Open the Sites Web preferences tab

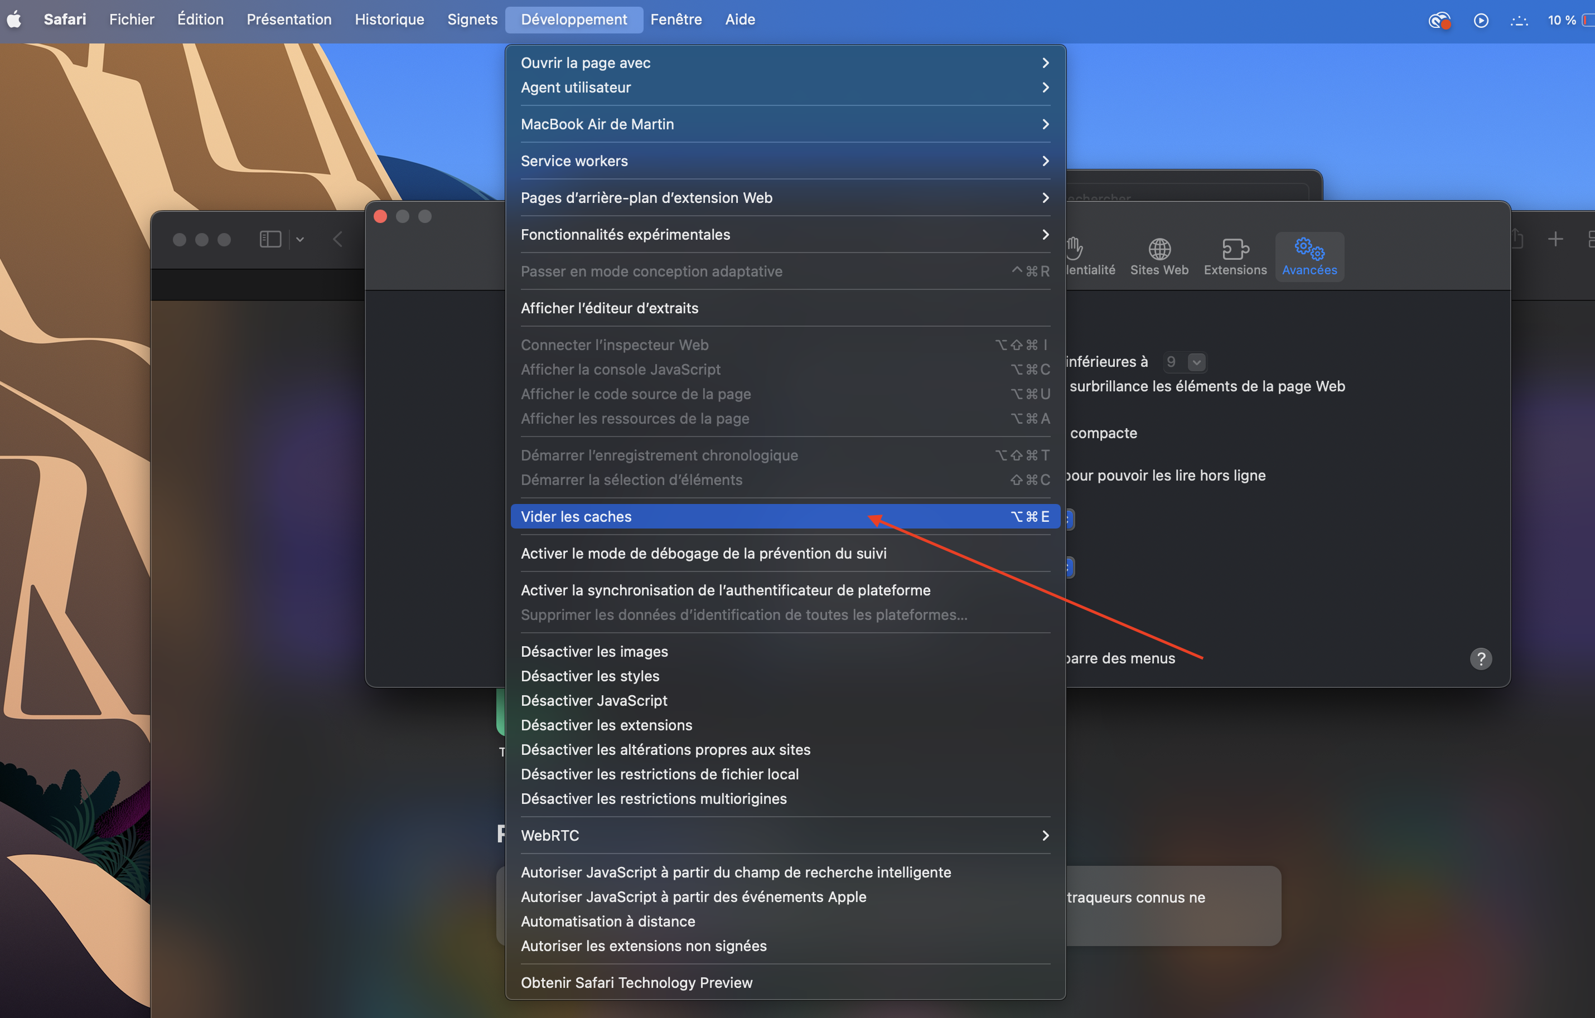(x=1159, y=257)
